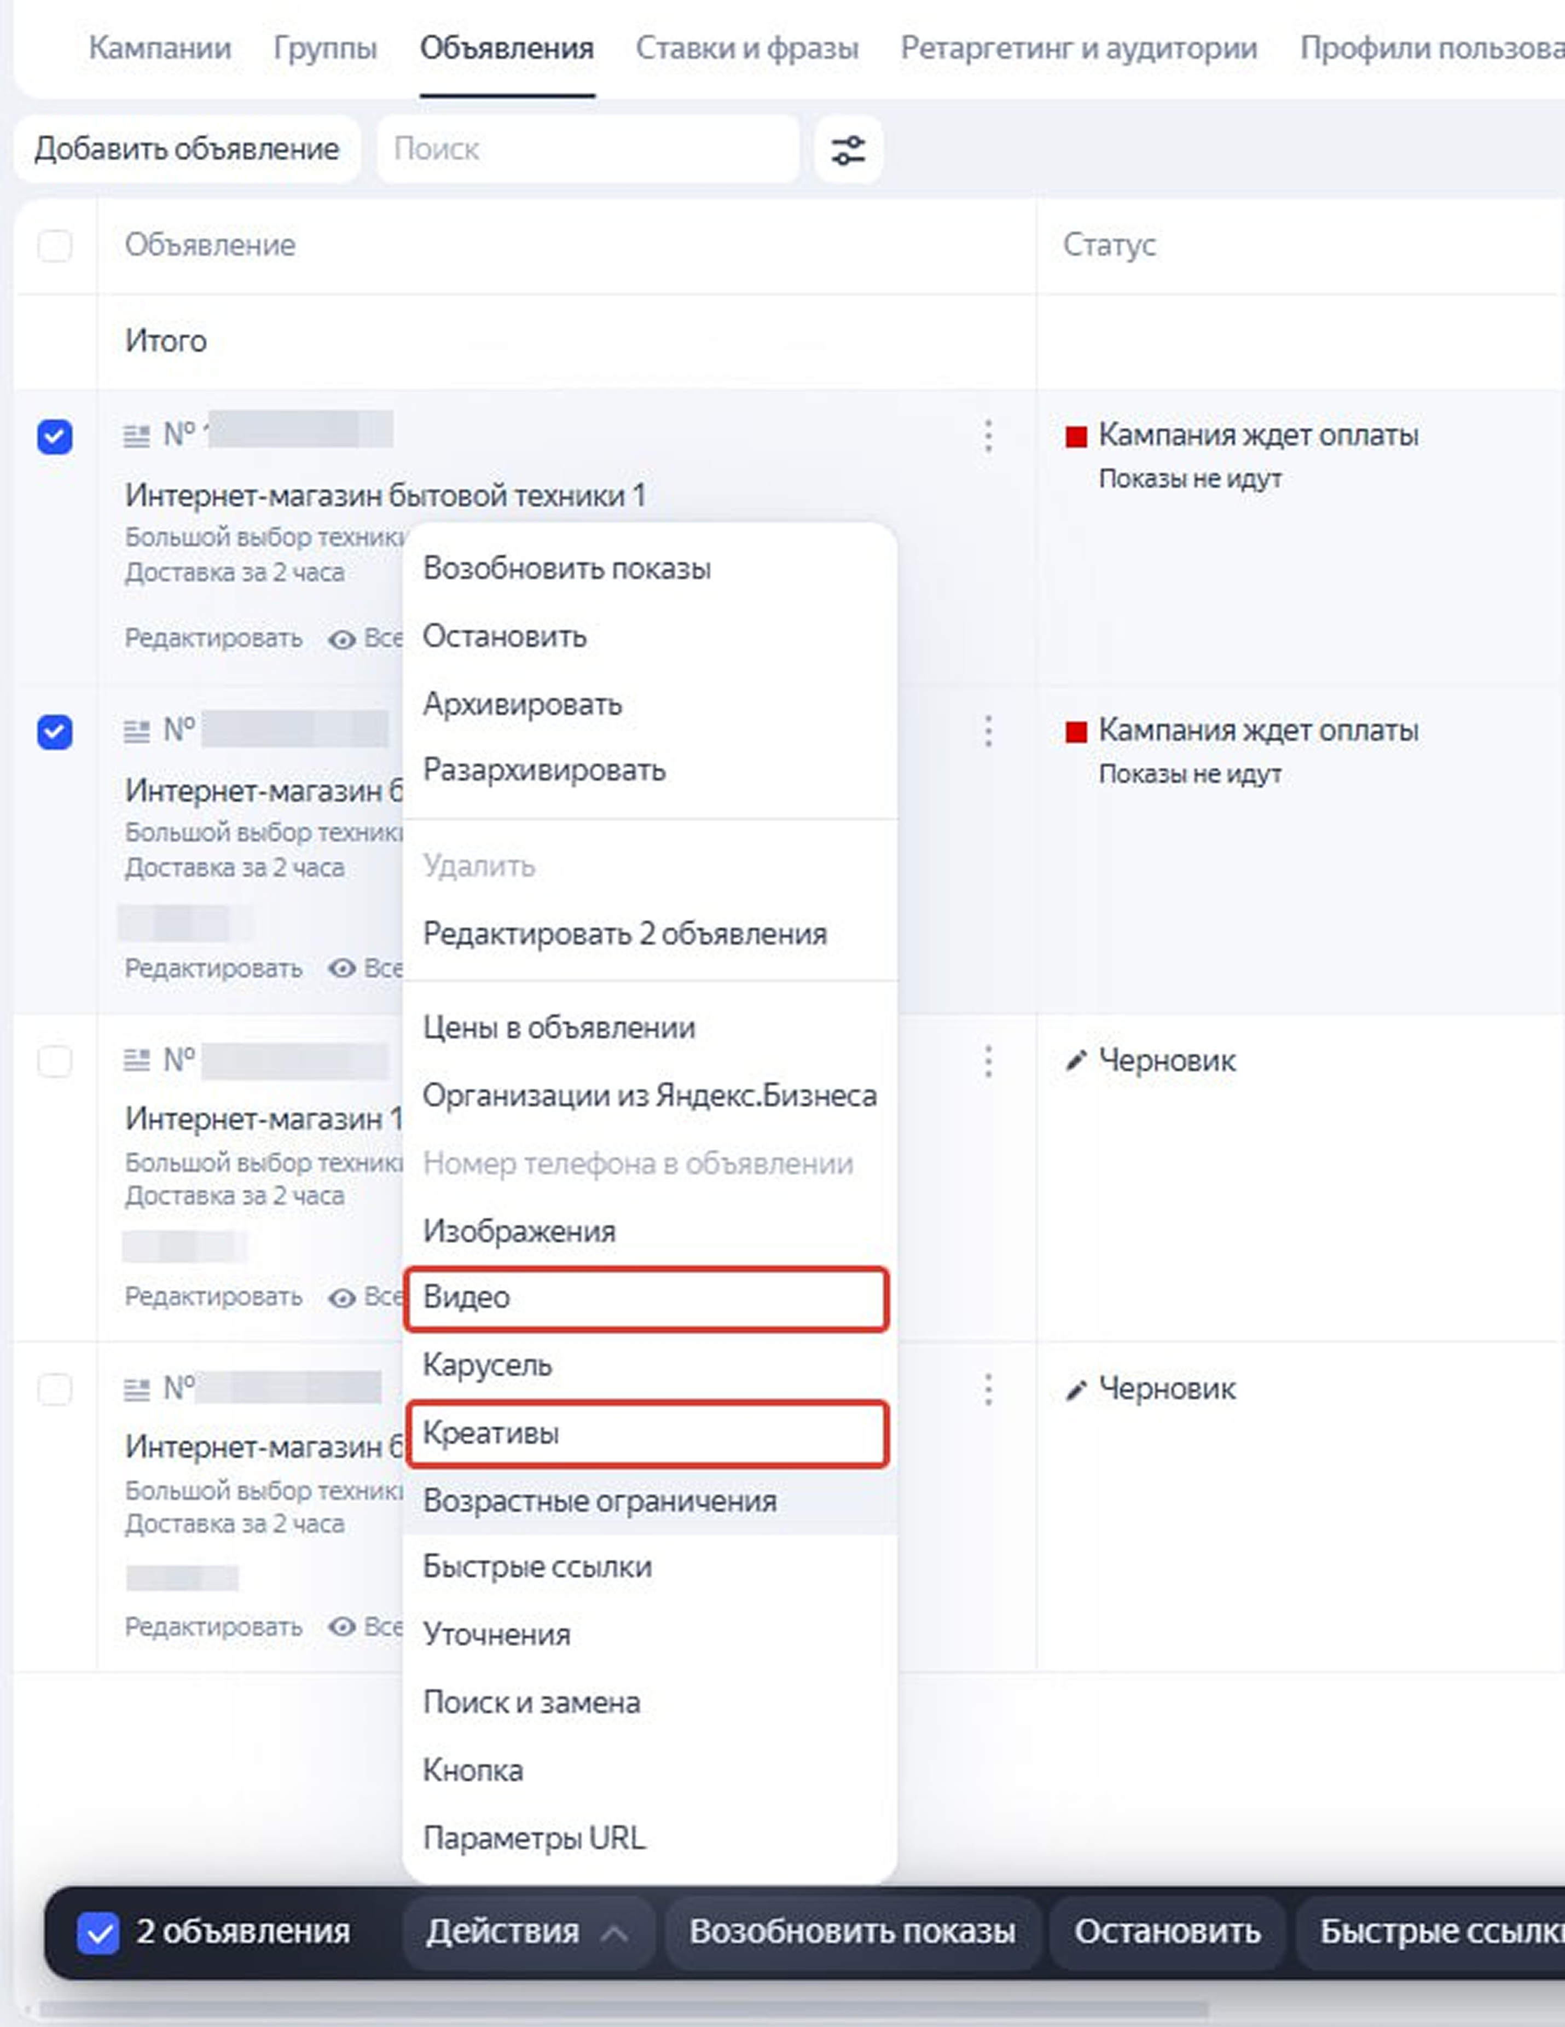This screenshot has width=1565, height=2027.
Task: Open three-dot menu for fourth ad
Action: click(989, 1389)
